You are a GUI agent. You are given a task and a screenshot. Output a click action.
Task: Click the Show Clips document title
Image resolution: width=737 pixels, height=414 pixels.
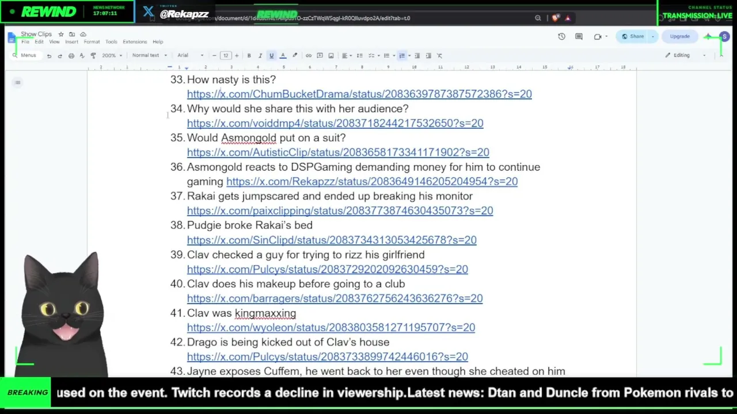[x=36, y=34]
